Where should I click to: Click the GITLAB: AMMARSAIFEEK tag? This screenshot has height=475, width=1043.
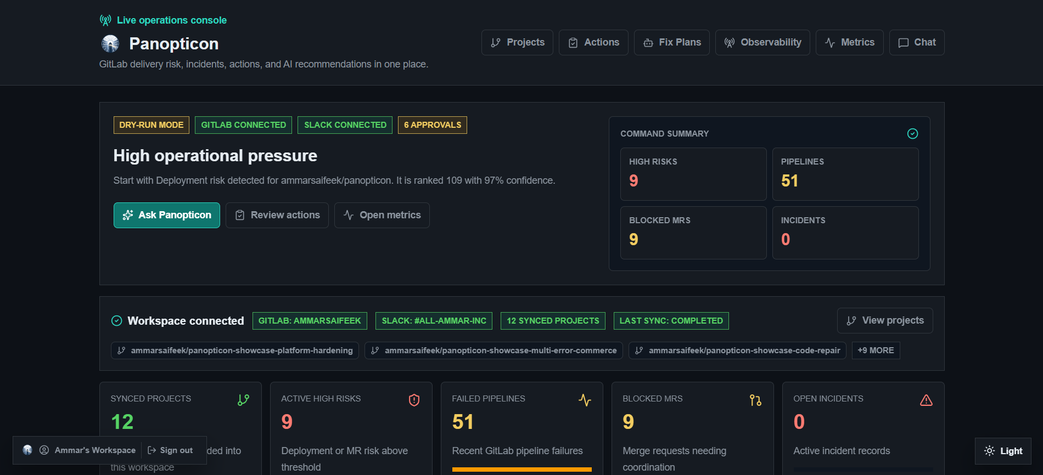coord(310,321)
